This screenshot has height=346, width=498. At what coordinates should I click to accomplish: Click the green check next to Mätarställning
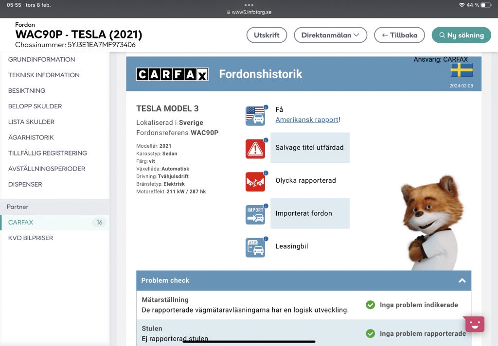click(x=370, y=305)
